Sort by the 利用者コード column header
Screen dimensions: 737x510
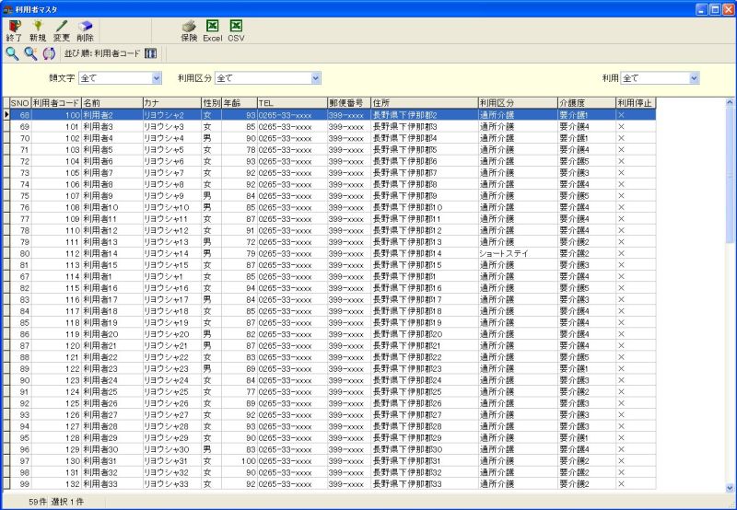pyautogui.click(x=56, y=103)
